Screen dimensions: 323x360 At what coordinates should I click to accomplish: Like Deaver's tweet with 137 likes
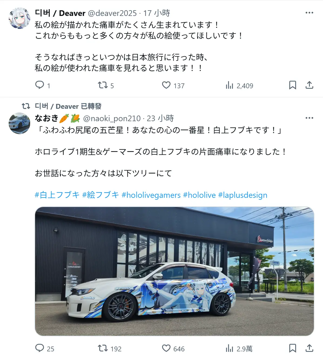point(166,85)
